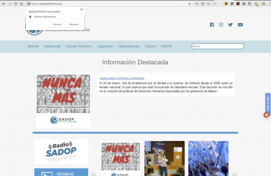
Task: Open the orange chat bubble icon
Action: [266, 115]
